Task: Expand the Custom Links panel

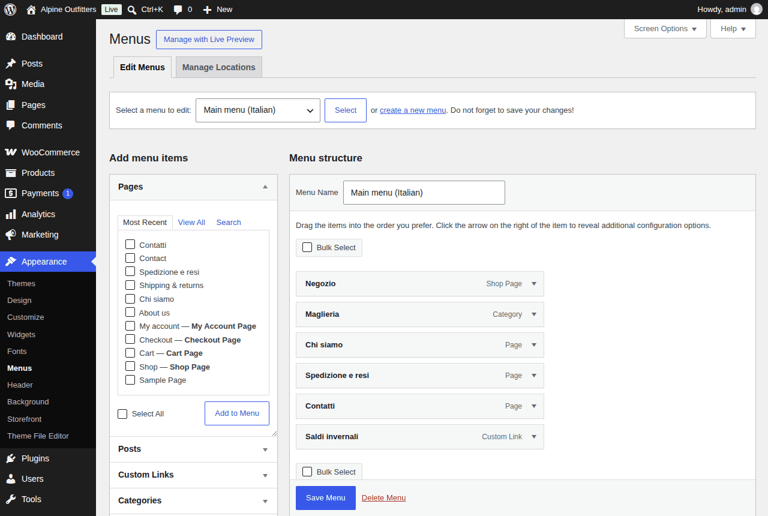Action: pyautogui.click(x=193, y=475)
